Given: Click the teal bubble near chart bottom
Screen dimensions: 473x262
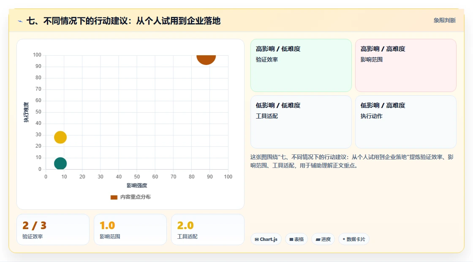Looking at the screenshot, I should point(60,163).
